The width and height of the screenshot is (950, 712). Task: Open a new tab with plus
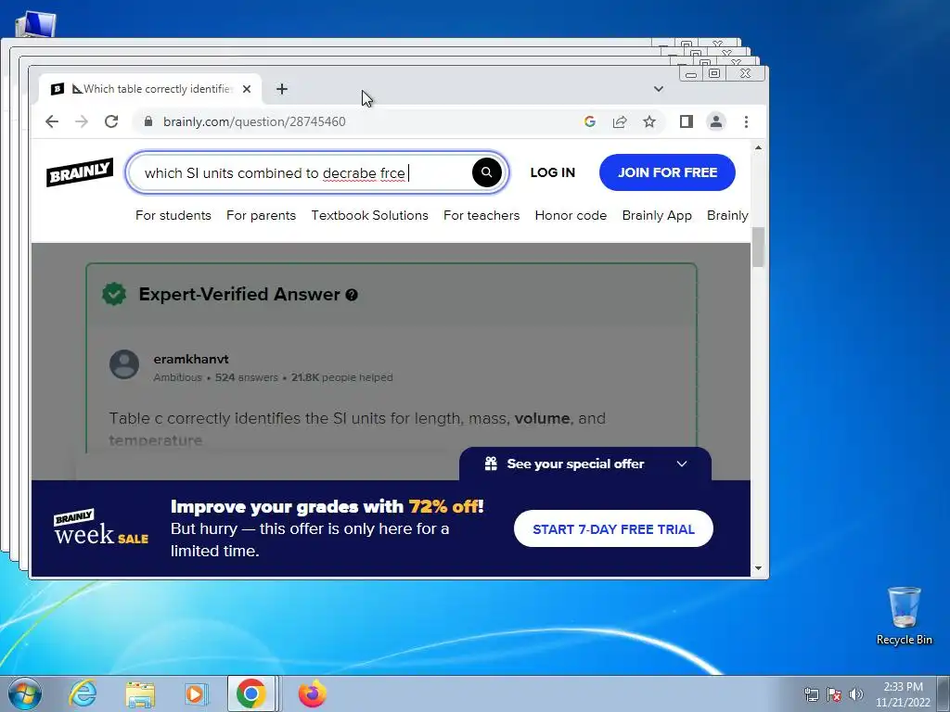pyautogui.click(x=282, y=89)
